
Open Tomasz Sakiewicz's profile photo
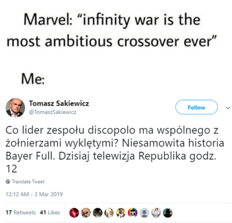(15, 108)
